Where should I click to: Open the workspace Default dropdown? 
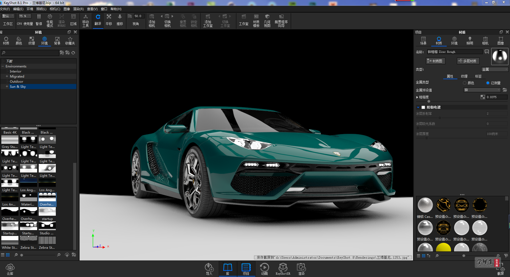[8, 16]
